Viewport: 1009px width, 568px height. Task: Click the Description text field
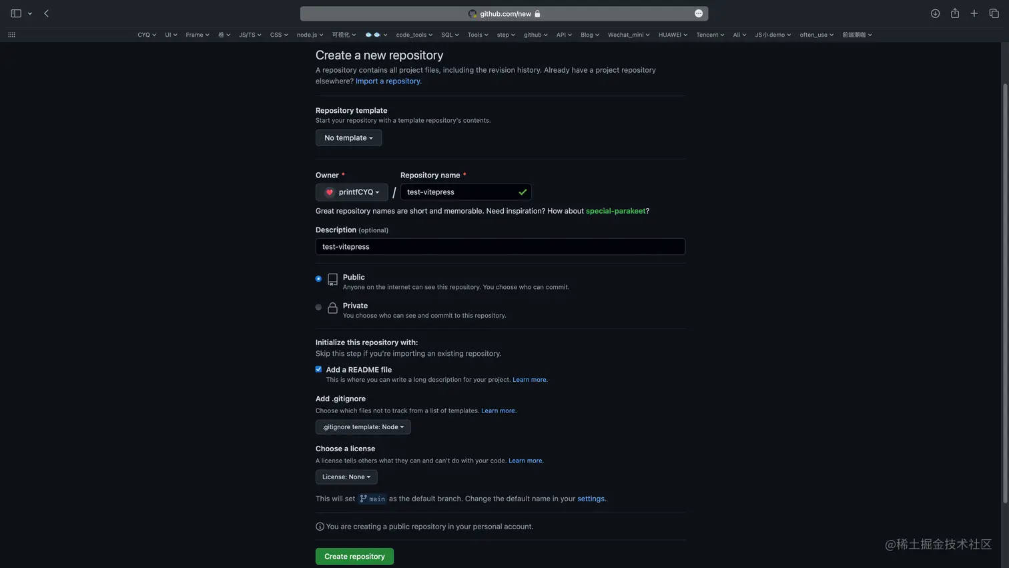point(500,246)
